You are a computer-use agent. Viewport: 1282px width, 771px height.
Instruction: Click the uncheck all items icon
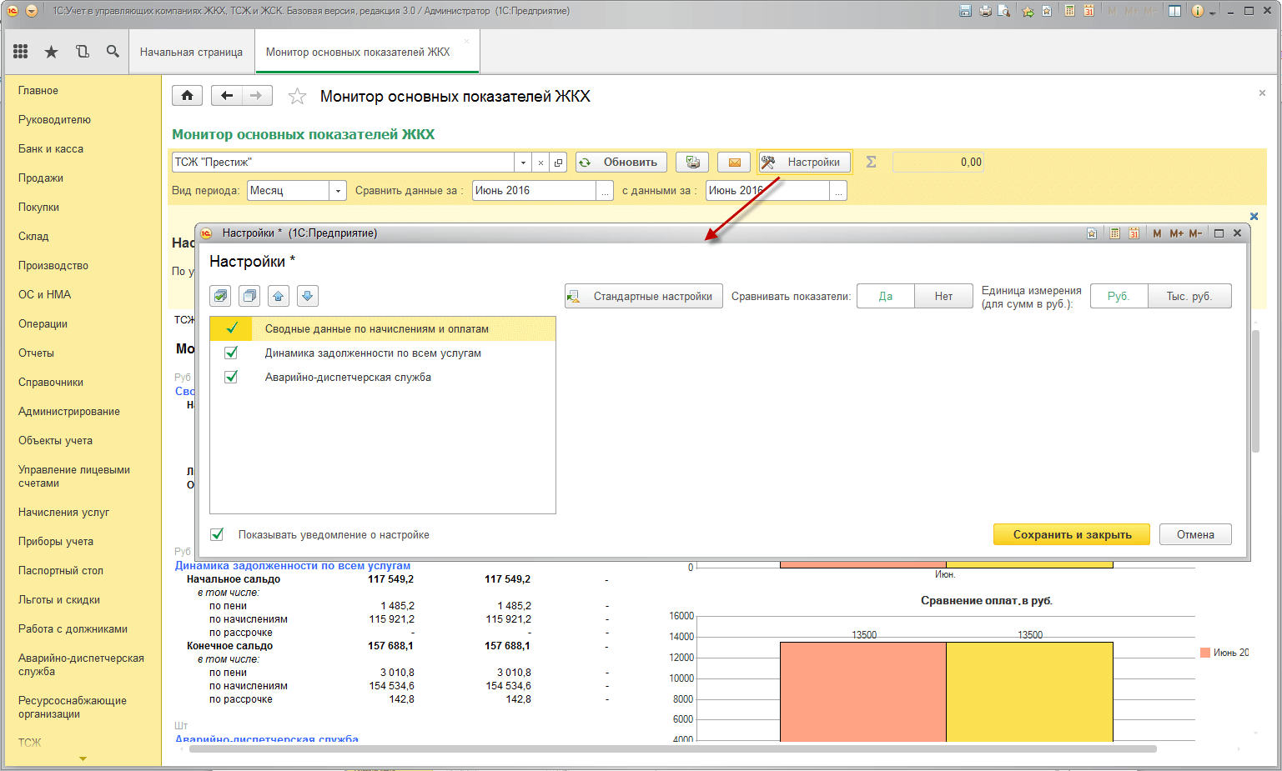click(x=249, y=296)
